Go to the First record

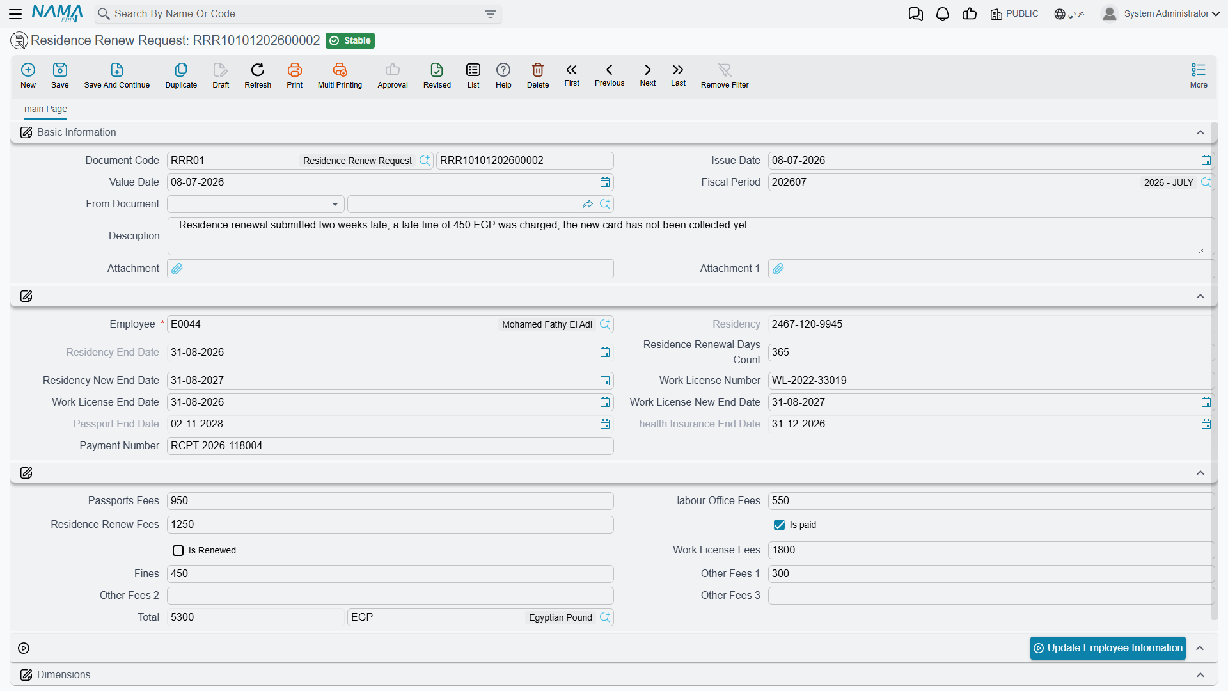tap(572, 74)
